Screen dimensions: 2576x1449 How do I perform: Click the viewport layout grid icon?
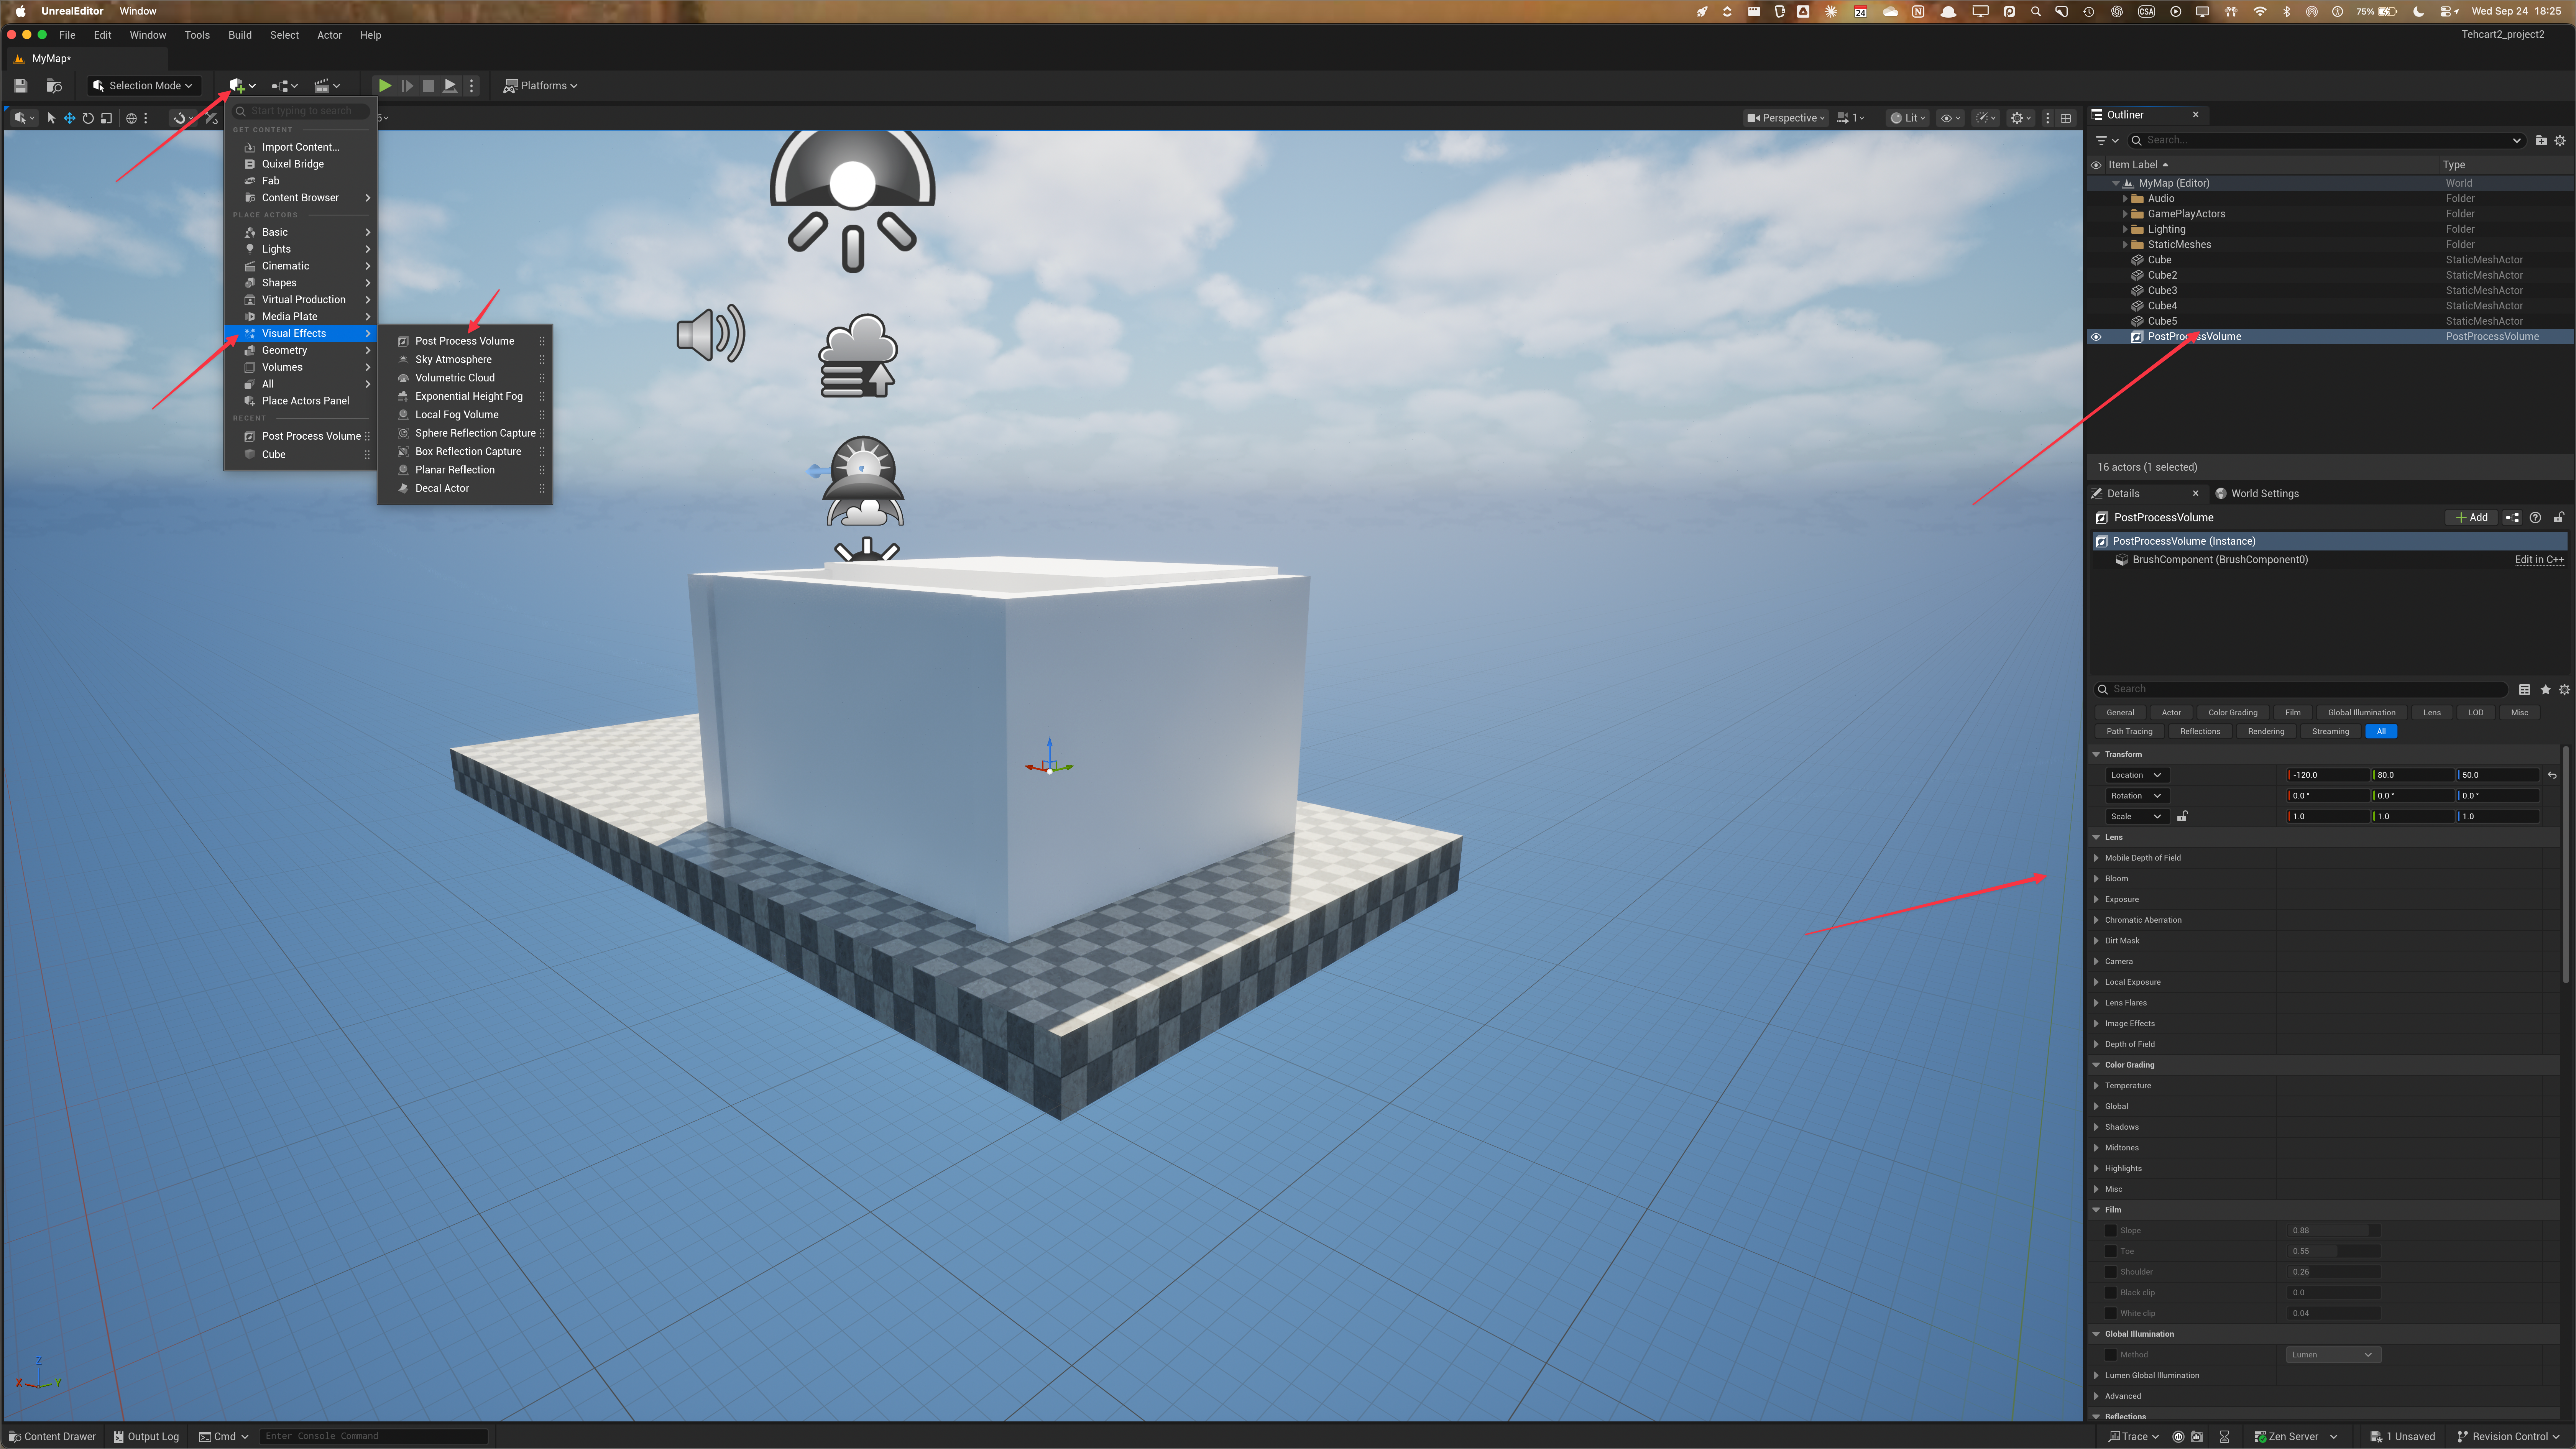pyautogui.click(x=2066, y=118)
